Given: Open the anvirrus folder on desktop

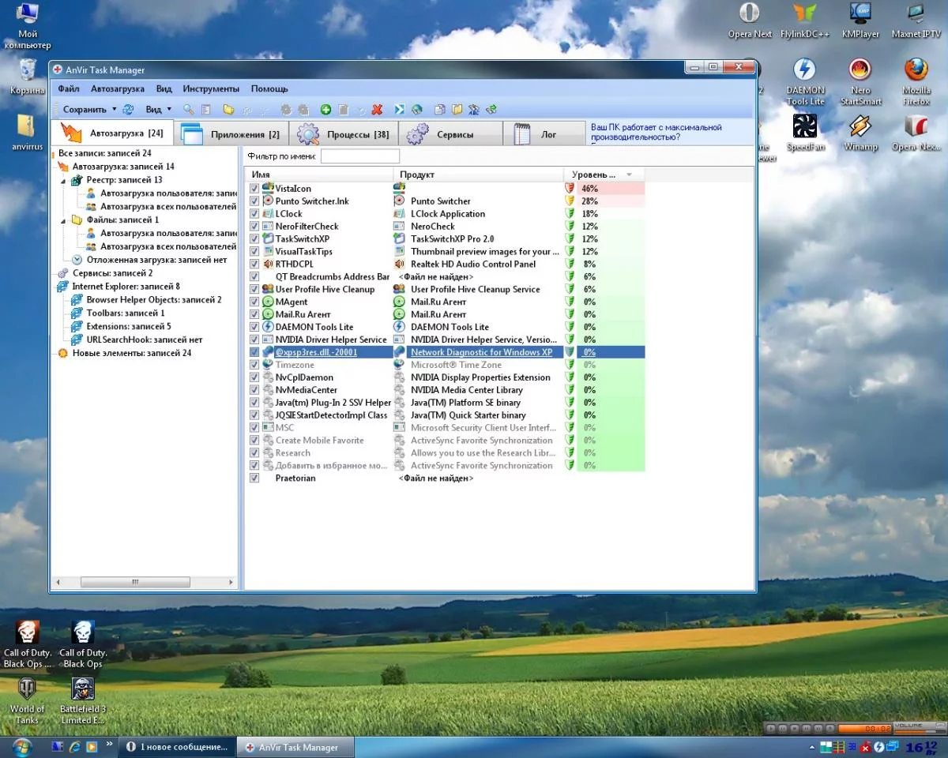Looking at the screenshot, I should [x=26, y=133].
